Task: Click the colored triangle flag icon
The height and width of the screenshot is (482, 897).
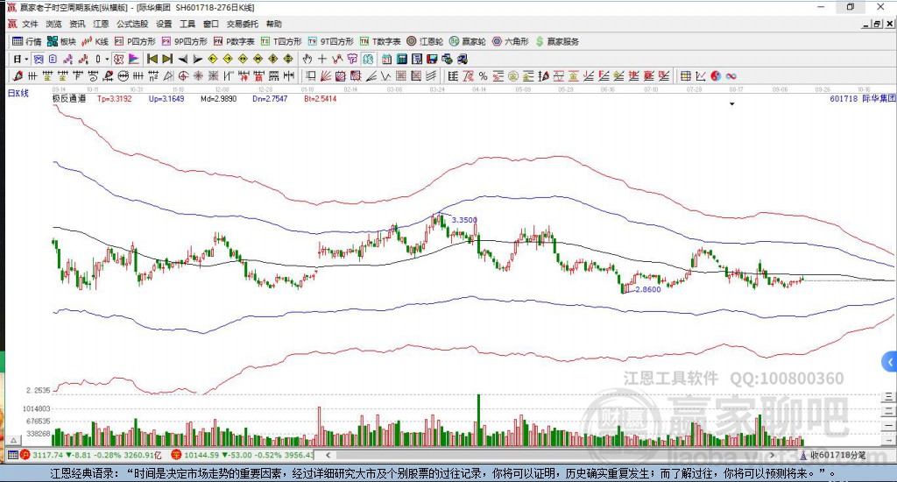Action: coord(134,59)
